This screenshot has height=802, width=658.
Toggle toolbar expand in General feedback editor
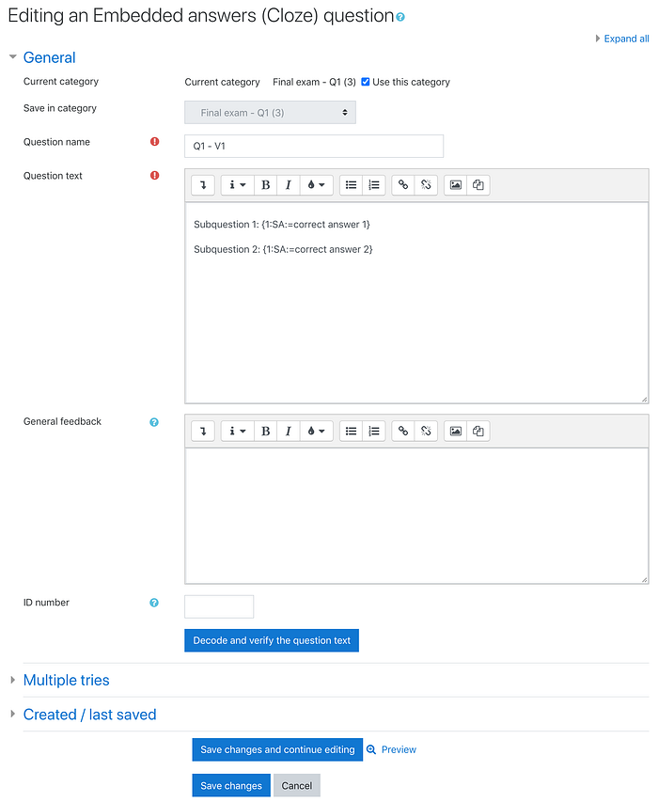pos(203,432)
